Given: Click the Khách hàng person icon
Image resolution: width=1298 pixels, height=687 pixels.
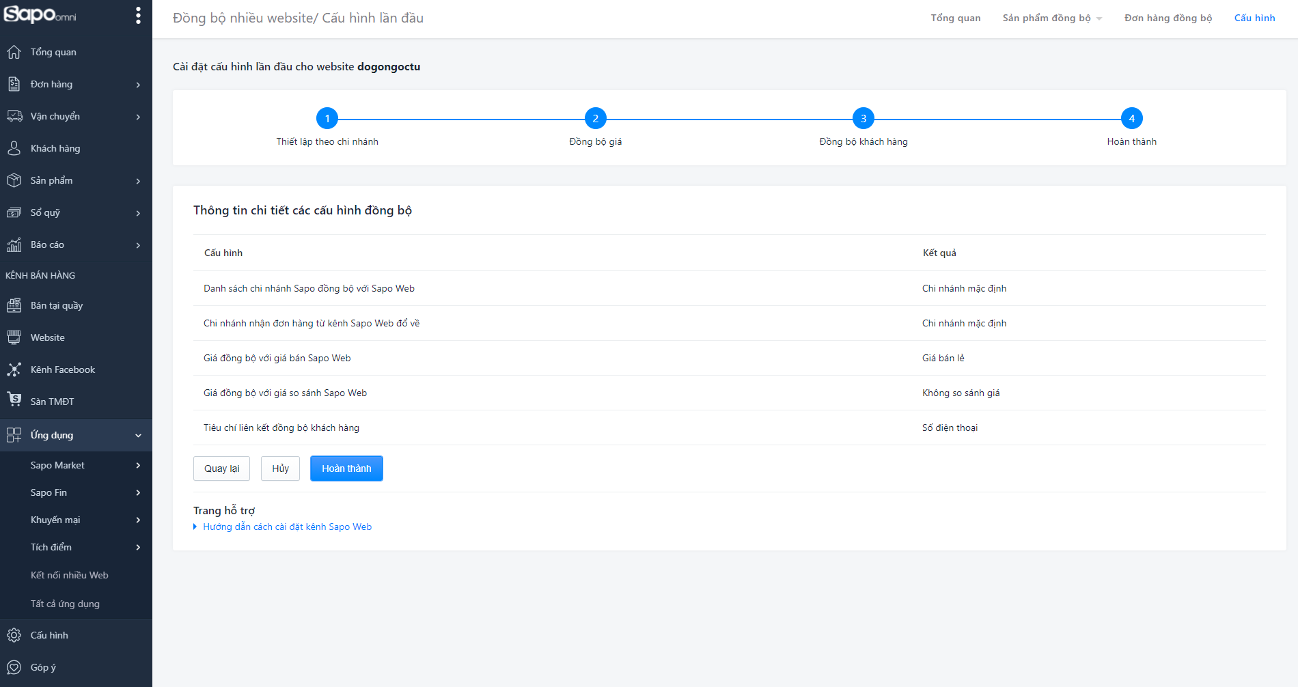Looking at the screenshot, I should click(14, 148).
